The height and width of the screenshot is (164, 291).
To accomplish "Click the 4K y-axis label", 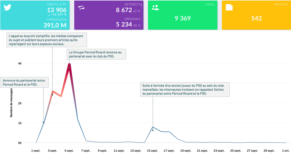I will 20,63.
